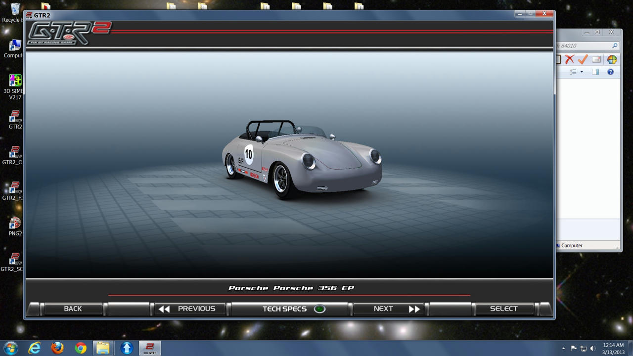The image size is (633, 356).
Task: Launch Internet Explorer from the taskbar
Action: tap(34, 348)
